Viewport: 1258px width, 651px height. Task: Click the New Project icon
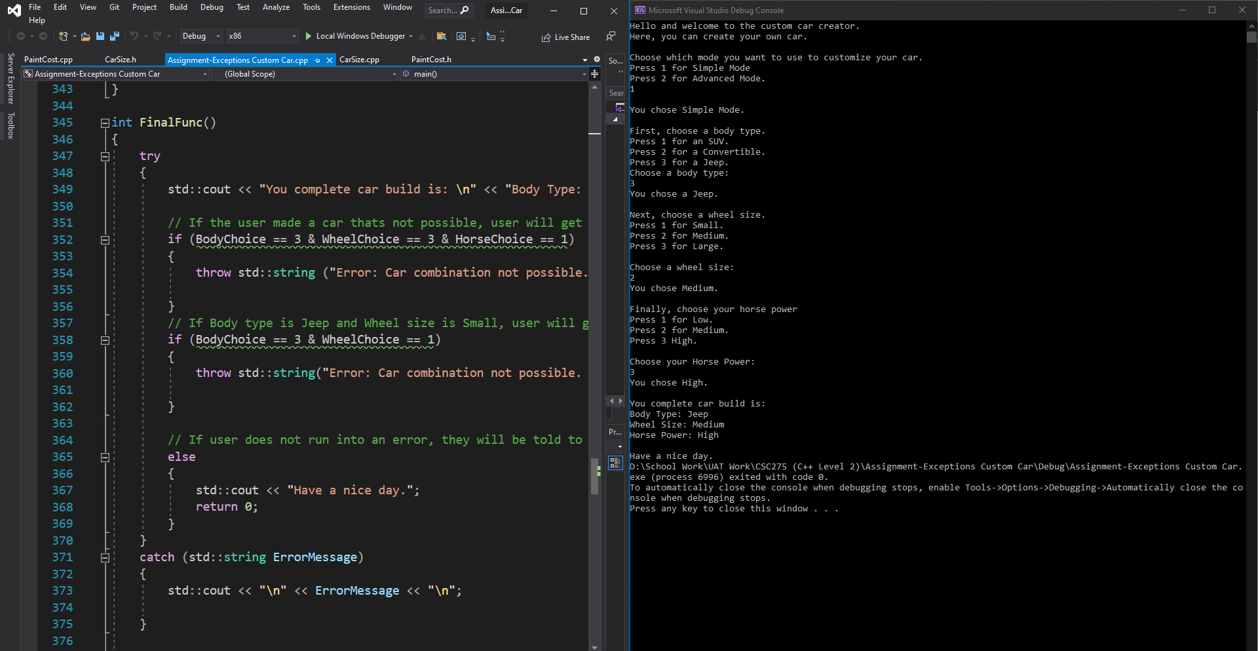[63, 36]
